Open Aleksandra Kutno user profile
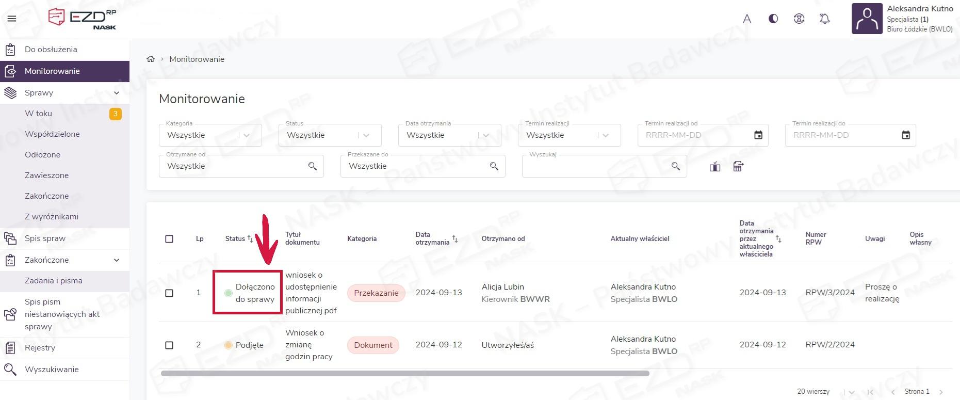Image resolution: width=960 pixels, height=400 pixels. click(x=903, y=19)
